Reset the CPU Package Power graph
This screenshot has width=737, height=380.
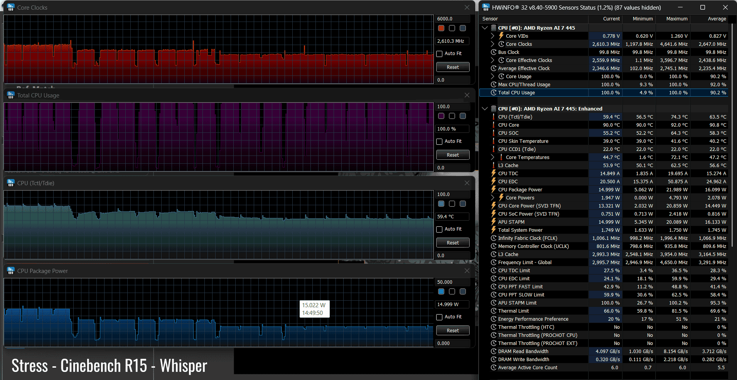coord(453,330)
